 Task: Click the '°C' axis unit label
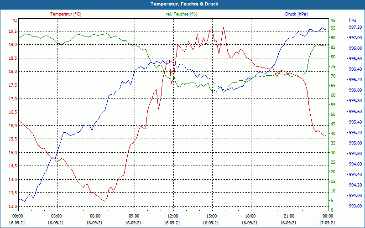(14, 21)
